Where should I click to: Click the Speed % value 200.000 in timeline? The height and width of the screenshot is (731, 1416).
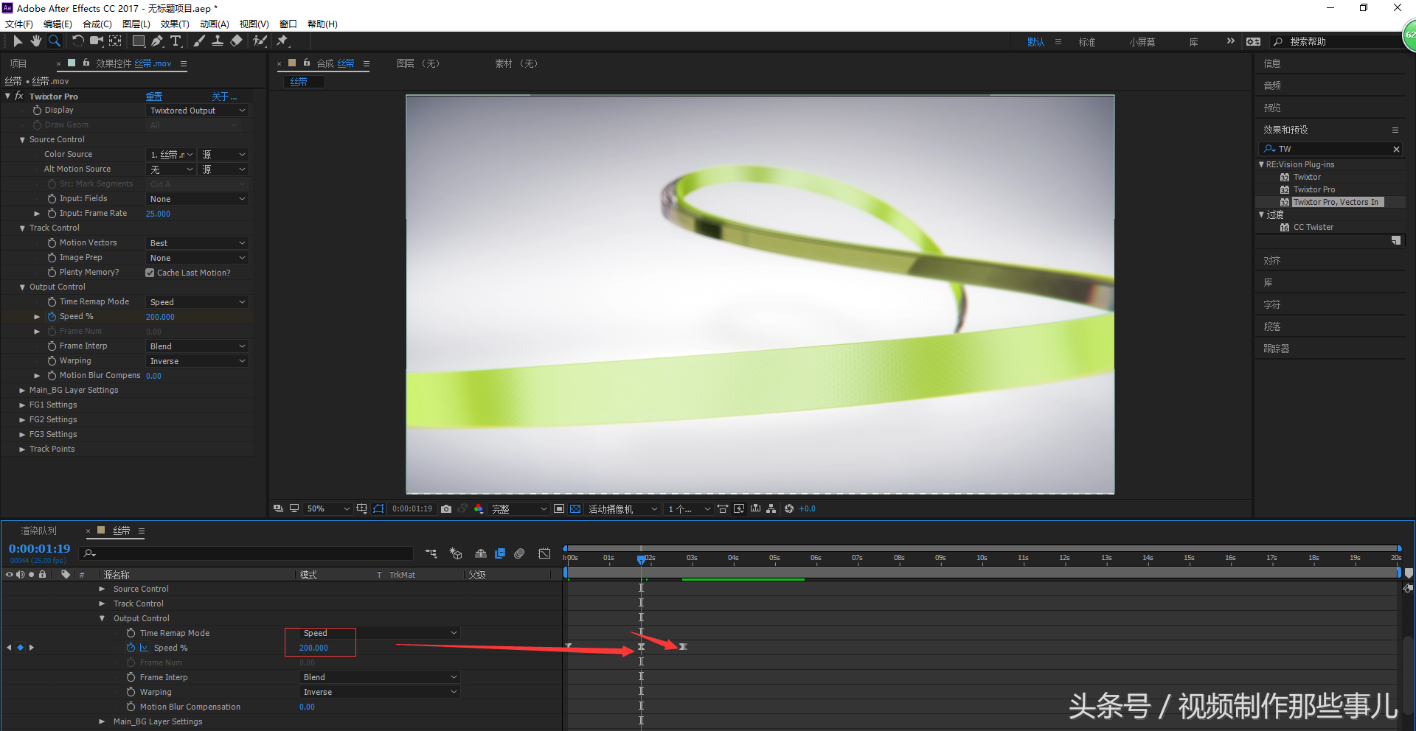[x=313, y=648]
